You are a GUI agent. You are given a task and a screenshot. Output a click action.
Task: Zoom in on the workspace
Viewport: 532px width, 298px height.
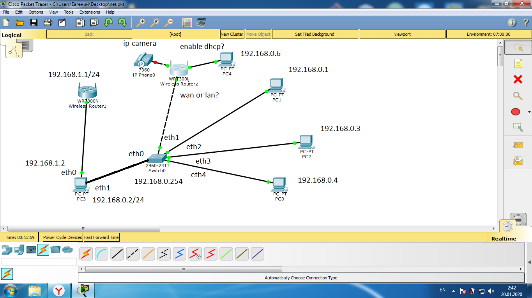(140, 23)
